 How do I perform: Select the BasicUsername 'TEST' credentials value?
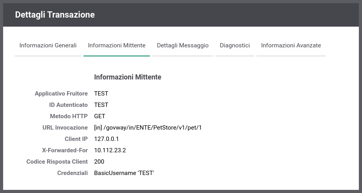[124, 173]
